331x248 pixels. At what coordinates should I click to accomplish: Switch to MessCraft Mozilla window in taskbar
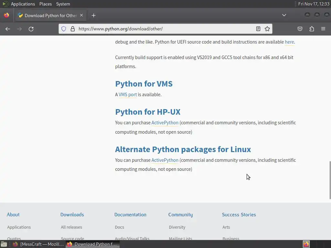(x=38, y=244)
